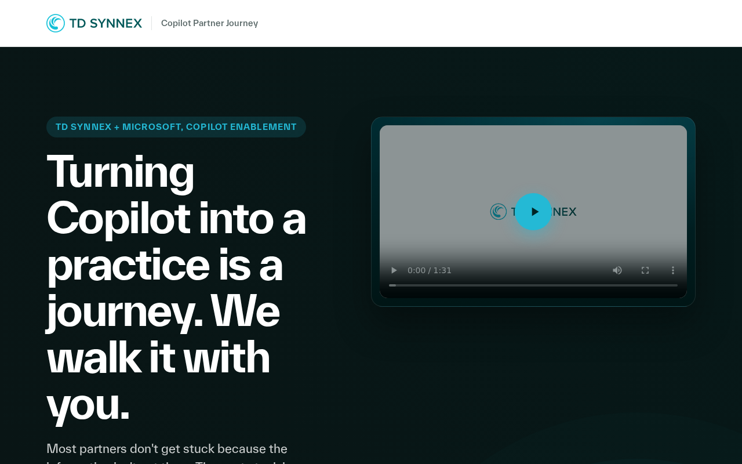Click the headline "Turning Copilot into a practice"

click(x=176, y=287)
